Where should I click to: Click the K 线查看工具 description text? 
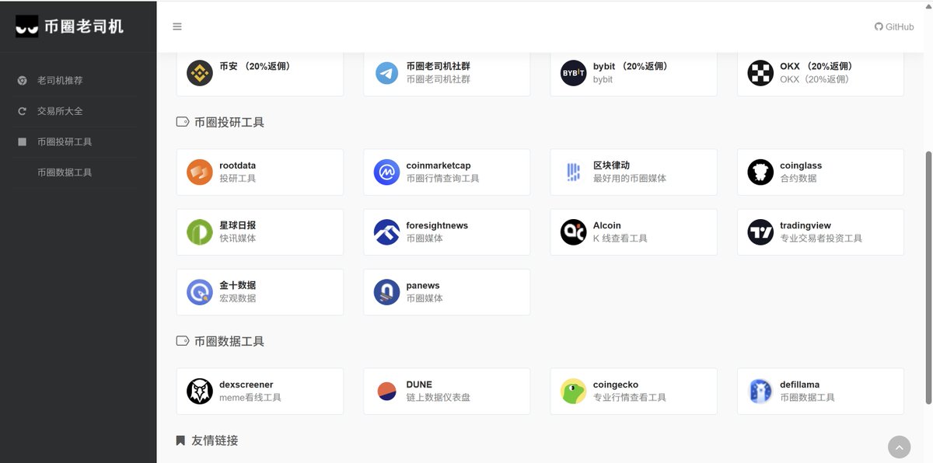click(x=620, y=238)
